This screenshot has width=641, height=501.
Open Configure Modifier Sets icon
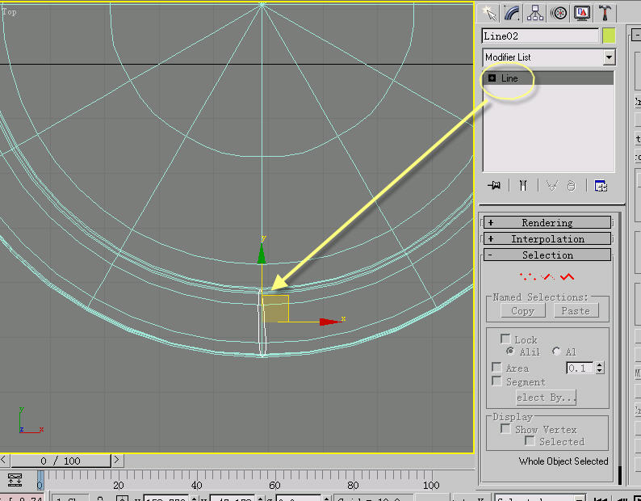(x=601, y=186)
